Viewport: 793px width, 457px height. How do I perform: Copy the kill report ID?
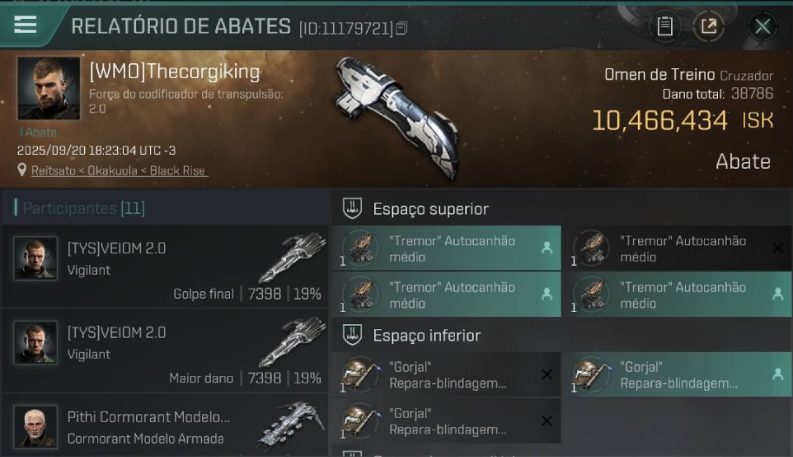point(401,28)
